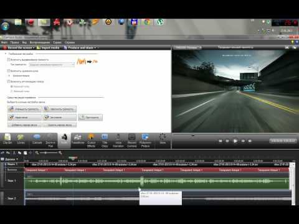Expand the Record the screen dropdown arrow
Screen dimensions: 299x224
coord(34,48)
